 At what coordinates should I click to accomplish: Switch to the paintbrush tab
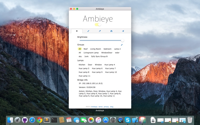coord(88,31)
